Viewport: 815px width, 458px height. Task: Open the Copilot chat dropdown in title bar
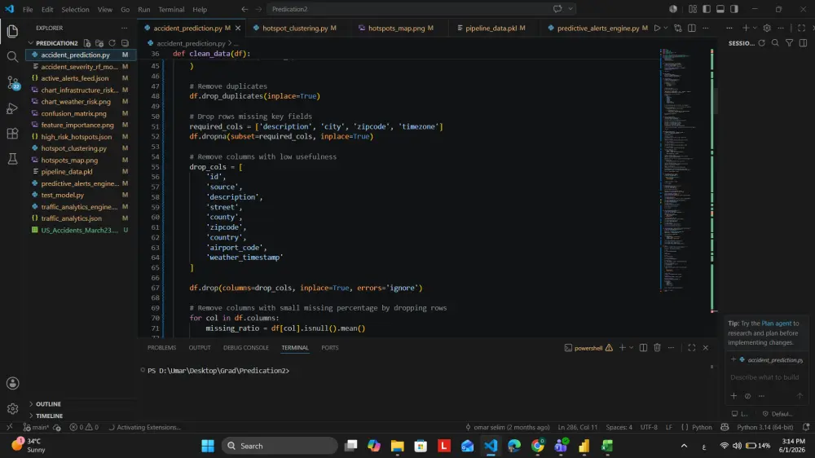(x=570, y=9)
